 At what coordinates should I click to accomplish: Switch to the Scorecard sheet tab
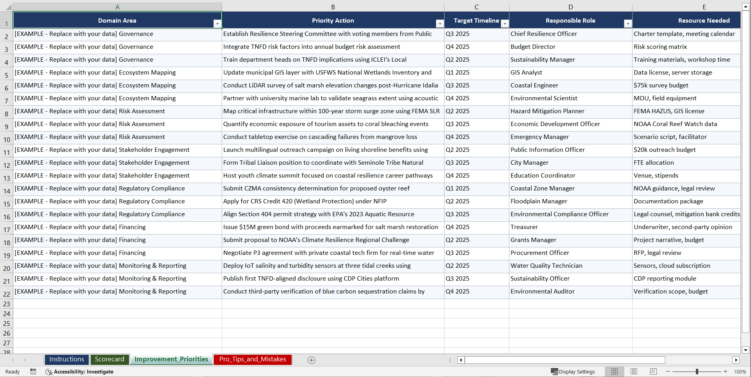click(x=109, y=359)
